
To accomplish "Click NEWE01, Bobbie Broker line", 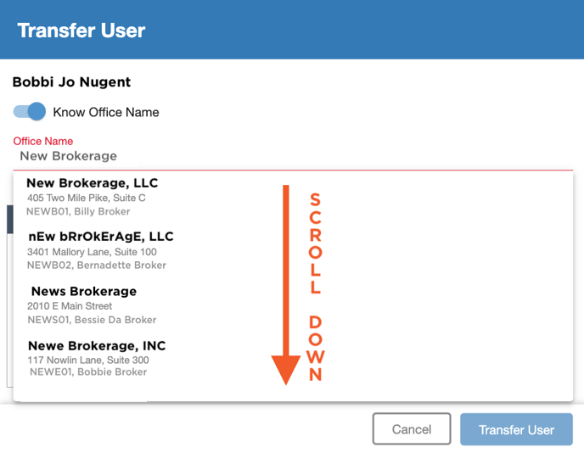I will [x=88, y=372].
